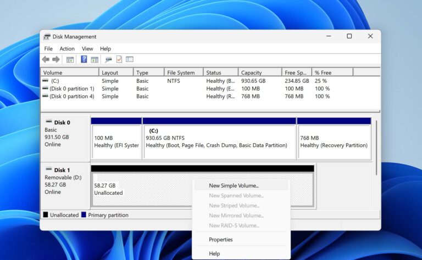Click the drive icon beside Disk 0 partition 1
Screen dimensions: 422x260
point(45,88)
